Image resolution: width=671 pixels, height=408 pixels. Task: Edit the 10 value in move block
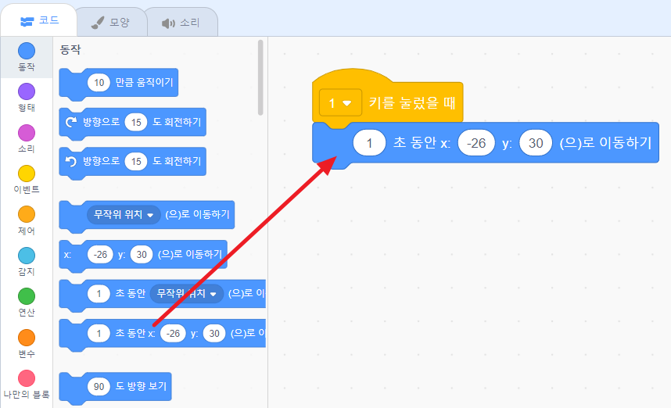click(99, 83)
